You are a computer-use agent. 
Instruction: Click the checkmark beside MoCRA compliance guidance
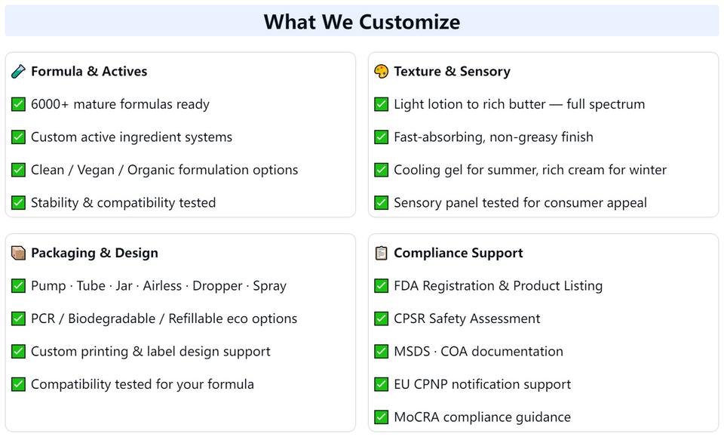(381, 417)
